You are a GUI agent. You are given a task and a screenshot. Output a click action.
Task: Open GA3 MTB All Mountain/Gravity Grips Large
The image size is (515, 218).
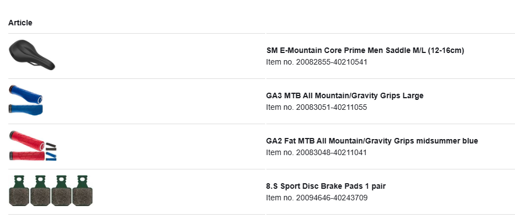coord(345,95)
